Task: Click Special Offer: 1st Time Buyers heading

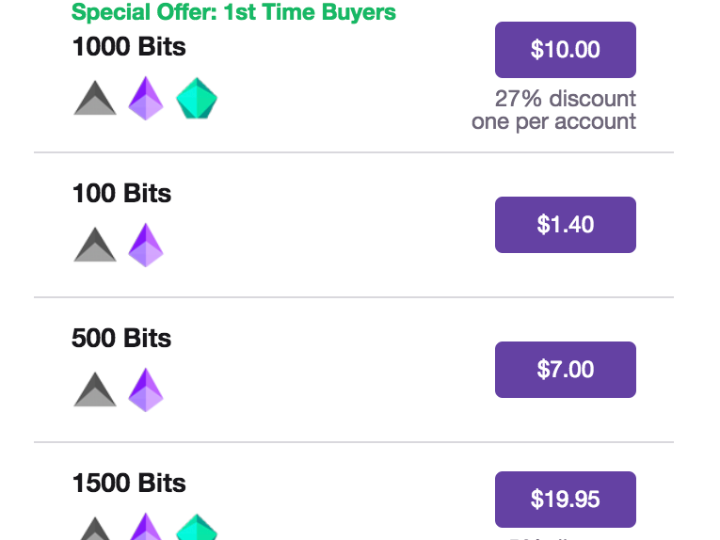Action: (x=233, y=12)
